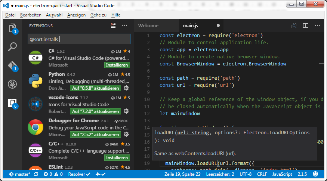Switch to the main.js tab
The image size is (327, 181).
click(201, 25)
